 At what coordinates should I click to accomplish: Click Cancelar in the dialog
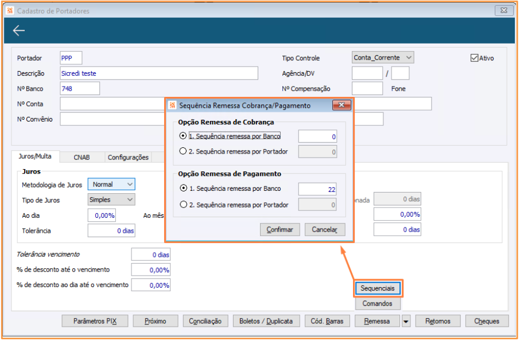pos(325,229)
